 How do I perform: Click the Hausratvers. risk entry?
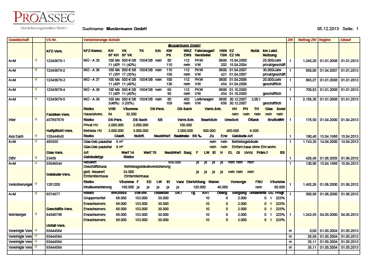93,114
